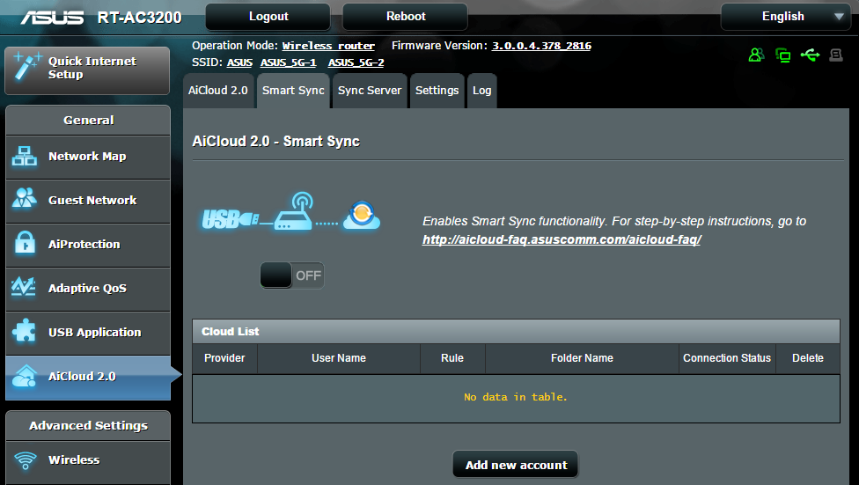This screenshot has height=485, width=859.
Task: Click the Rule column header
Action: (452, 358)
